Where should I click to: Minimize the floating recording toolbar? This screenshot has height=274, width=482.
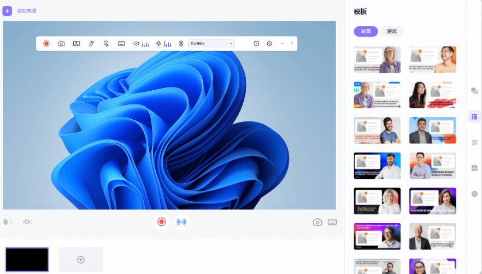coord(283,44)
